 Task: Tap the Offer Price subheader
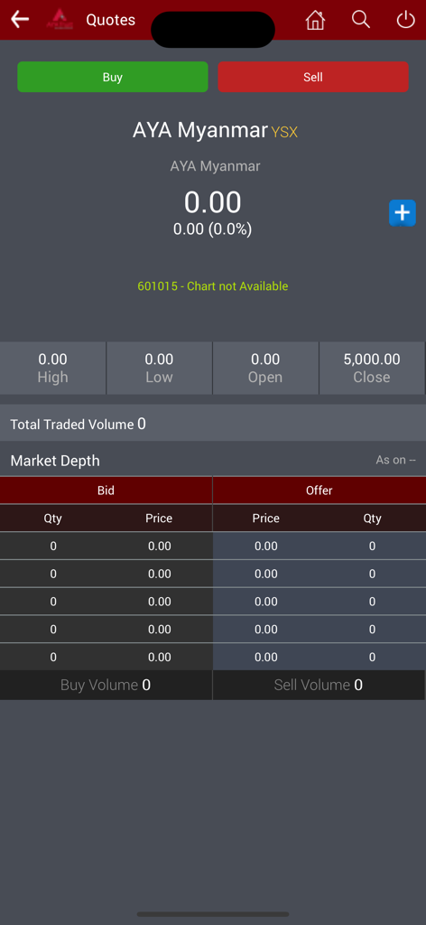[265, 518]
